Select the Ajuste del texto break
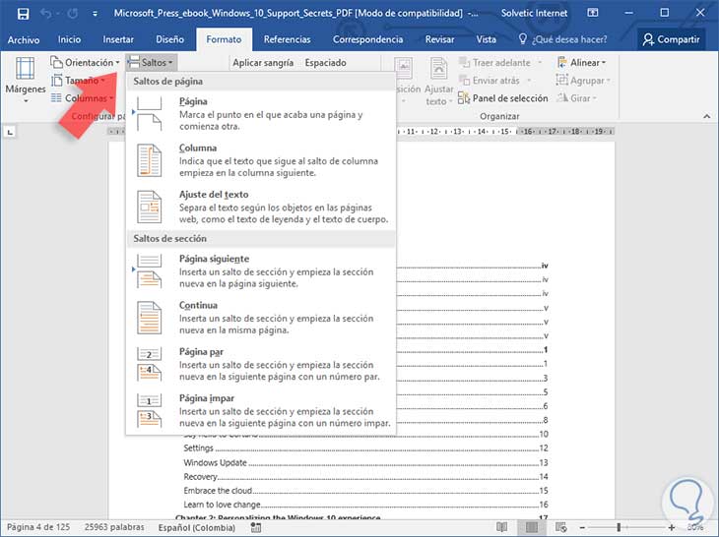Image resolution: width=719 pixels, height=537 pixels. click(x=260, y=207)
